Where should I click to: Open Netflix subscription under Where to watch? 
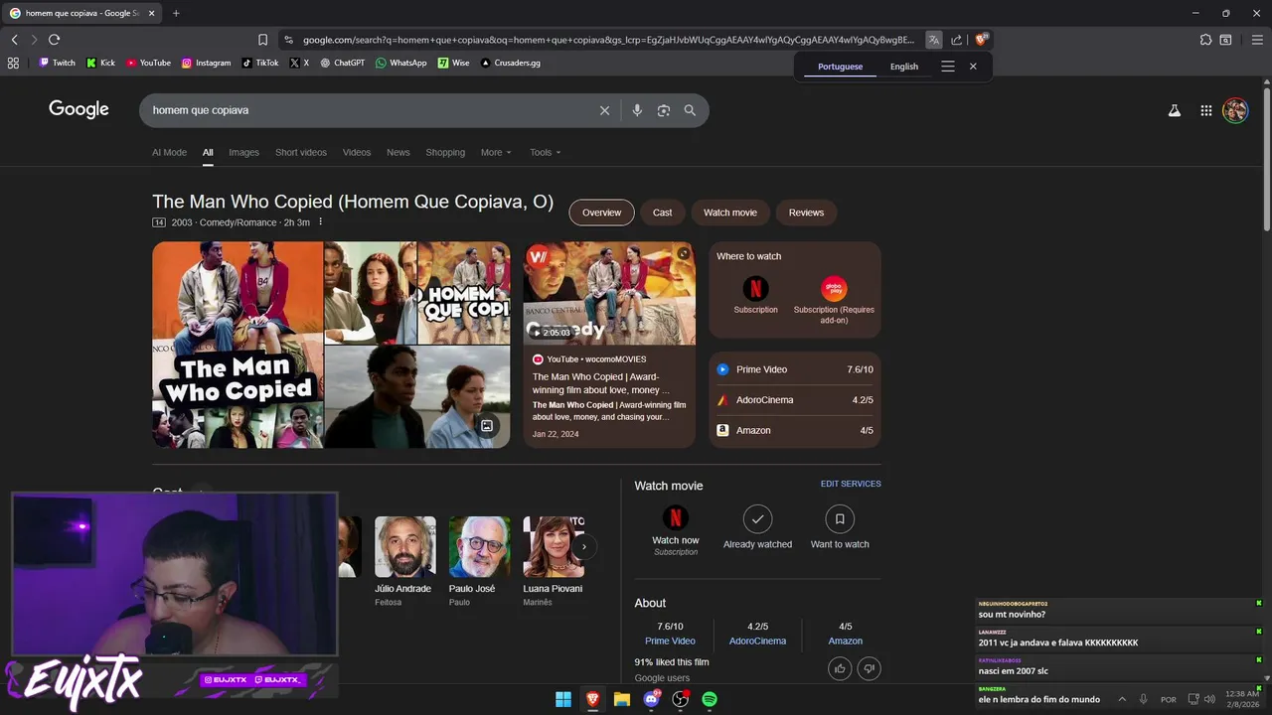[x=755, y=295]
